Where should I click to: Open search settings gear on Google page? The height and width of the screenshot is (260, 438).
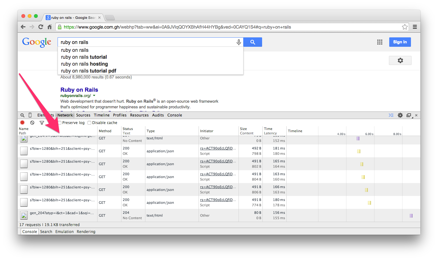click(400, 60)
